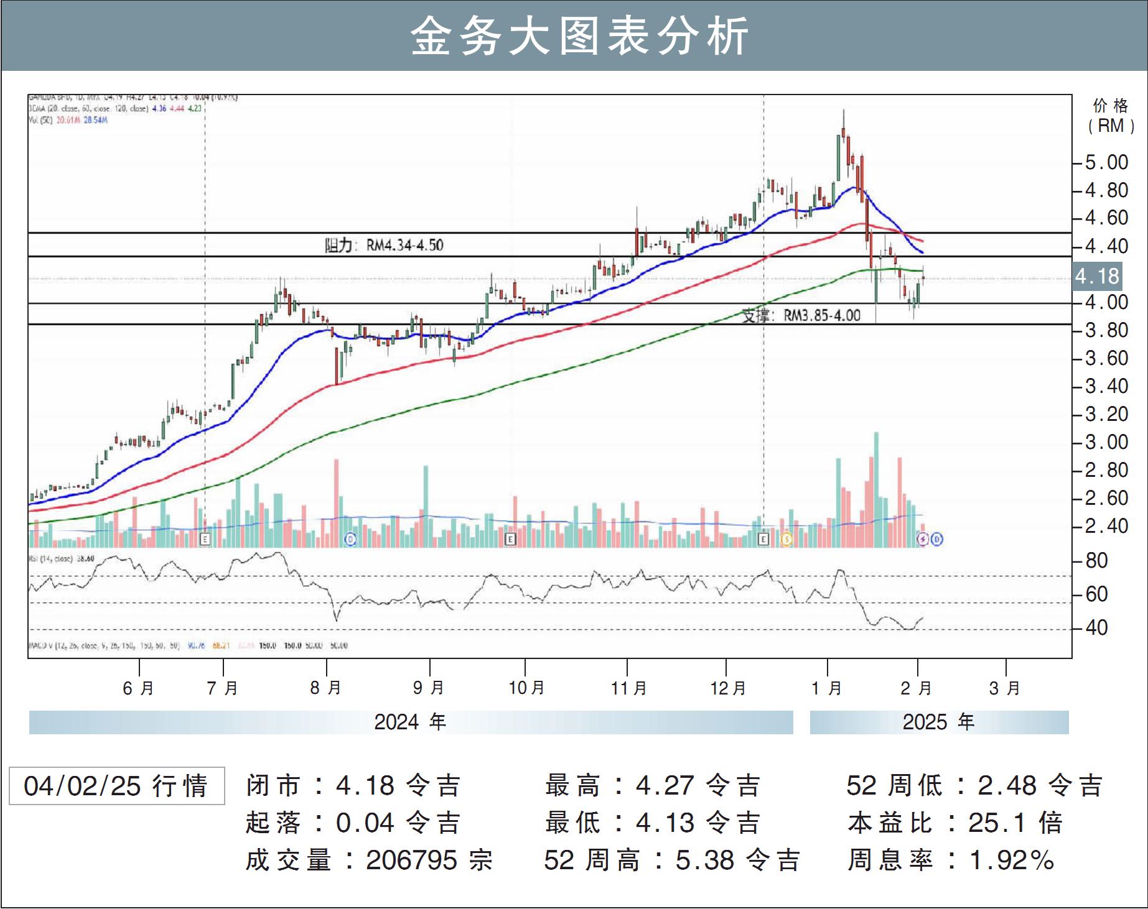Click the 最低:4.13令吉 low text

[653, 823]
